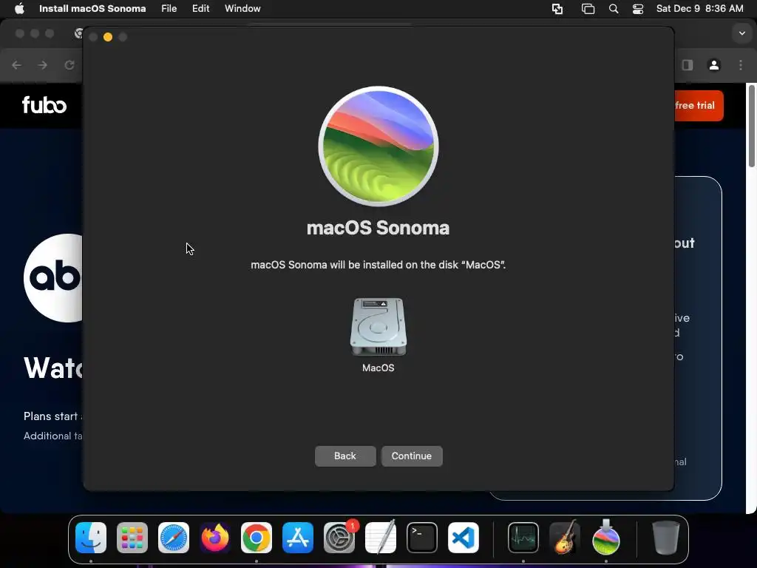Open System Settings from the Dock

tap(339, 538)
